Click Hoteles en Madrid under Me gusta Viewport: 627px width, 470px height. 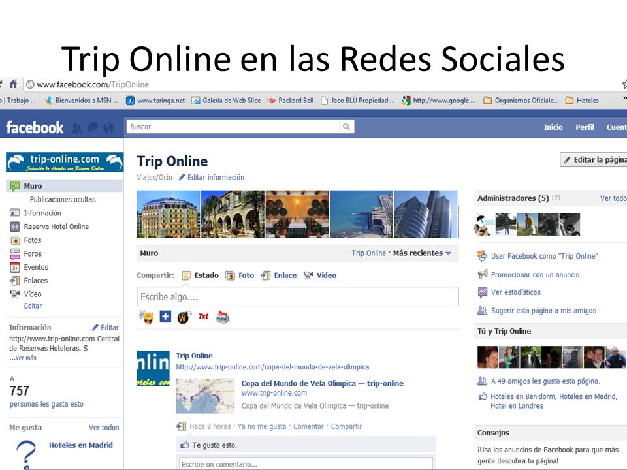(x=81, y=445)
